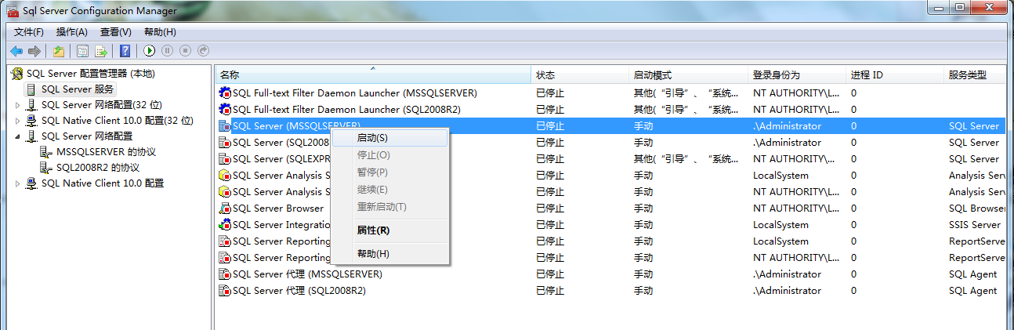
Task: Click service icon of SQL Server 代理 (MSSQLSERVER)
Action: [225, 274]
